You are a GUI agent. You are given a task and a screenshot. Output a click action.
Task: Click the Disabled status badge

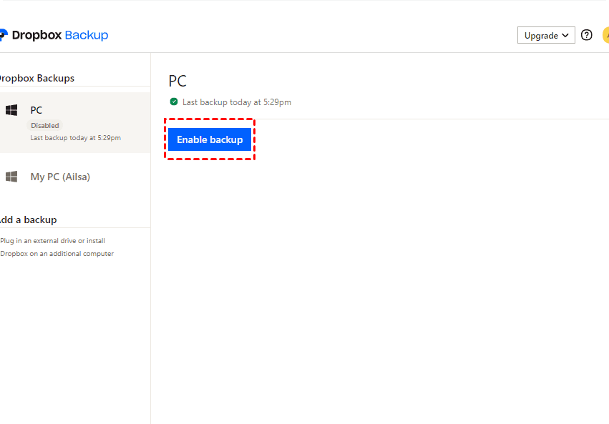44,125
